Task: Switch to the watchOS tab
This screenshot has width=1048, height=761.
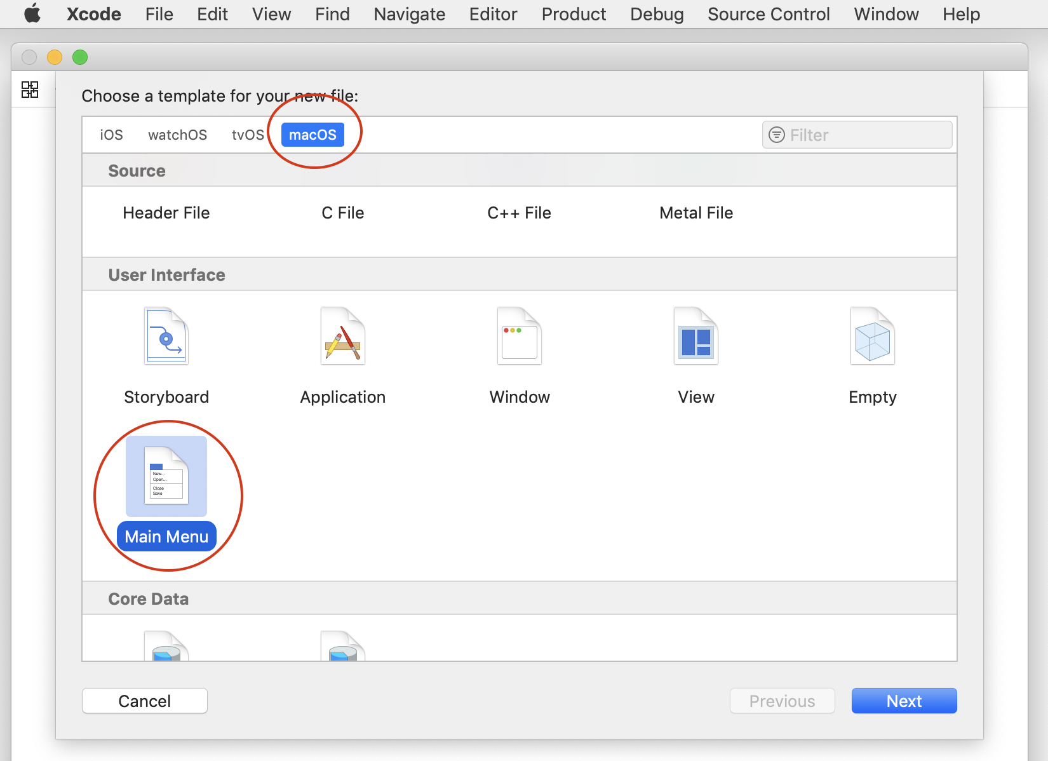Action: pos(177,135)
